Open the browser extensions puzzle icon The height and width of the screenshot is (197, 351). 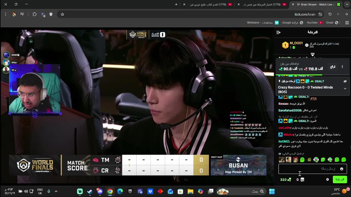coord(35,14)
